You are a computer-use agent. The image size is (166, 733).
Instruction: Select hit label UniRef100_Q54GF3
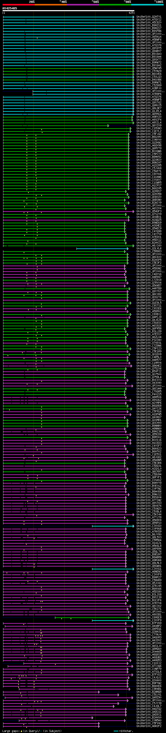[149, 211]
